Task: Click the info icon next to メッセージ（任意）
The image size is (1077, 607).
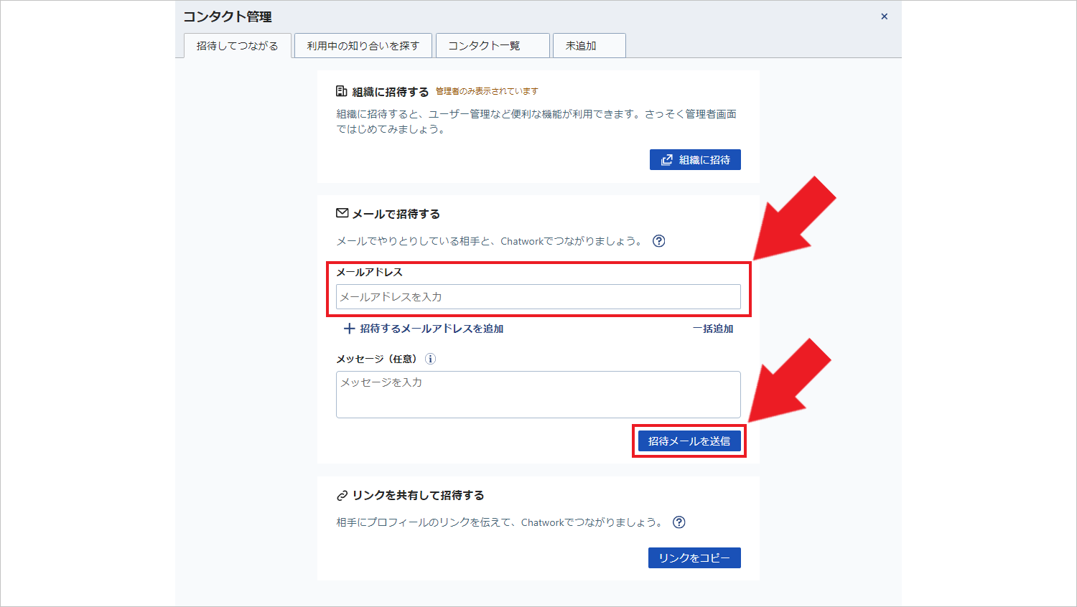Action: (430, 359)
